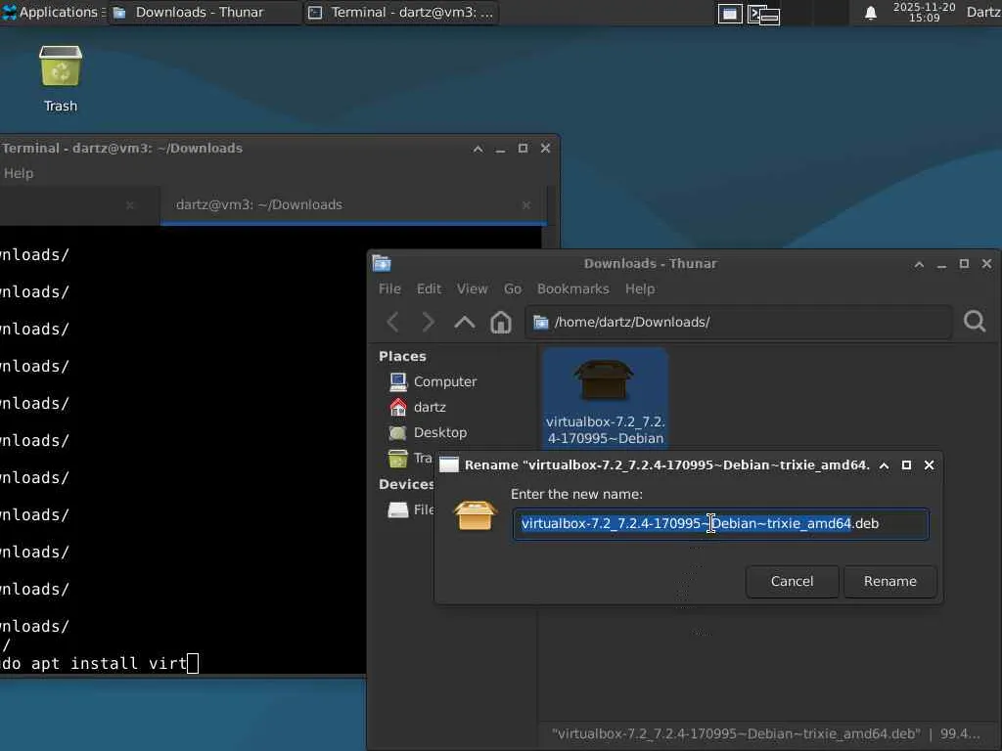Close the first terminal tab
The height and width of the screenshot is (751, 1002).
click(x=130, y=205)
